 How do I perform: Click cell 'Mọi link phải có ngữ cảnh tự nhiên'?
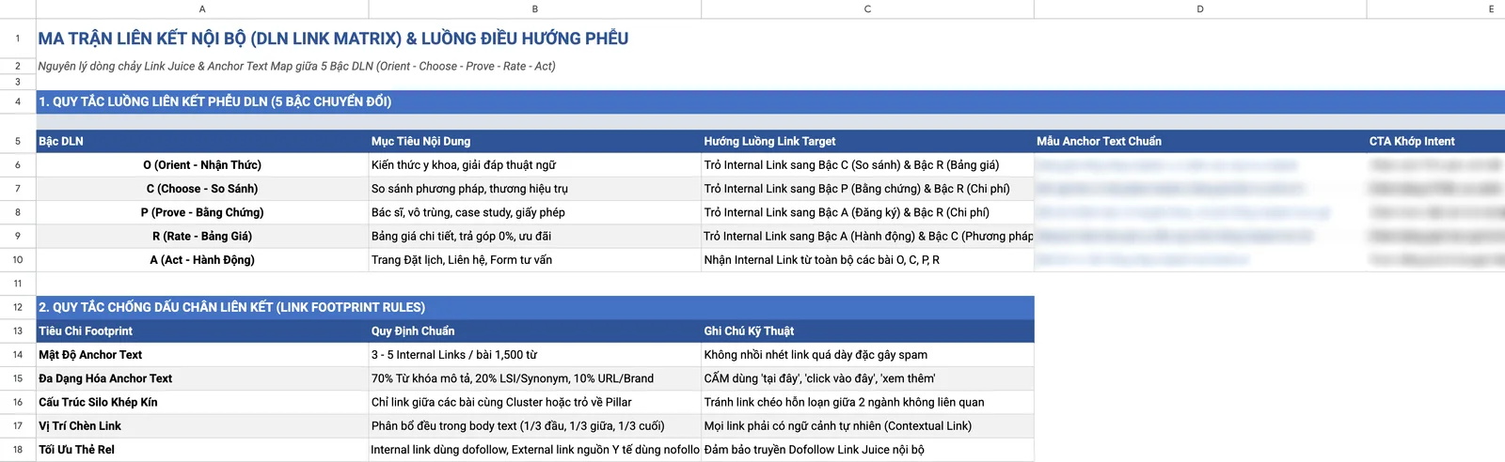(867, 426)
